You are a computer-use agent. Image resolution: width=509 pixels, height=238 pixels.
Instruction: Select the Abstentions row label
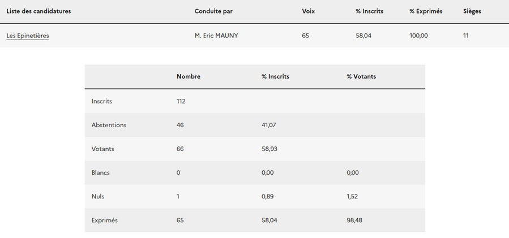[109, 125]
